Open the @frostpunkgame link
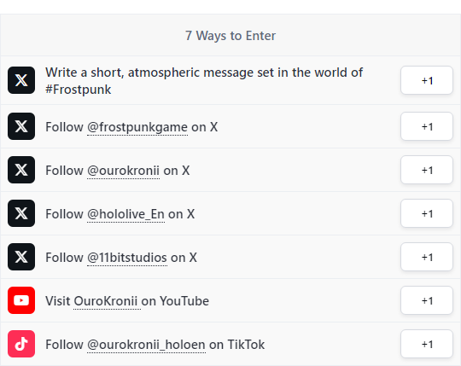Viewport: 461px width, 366px height. click(137, 127)
